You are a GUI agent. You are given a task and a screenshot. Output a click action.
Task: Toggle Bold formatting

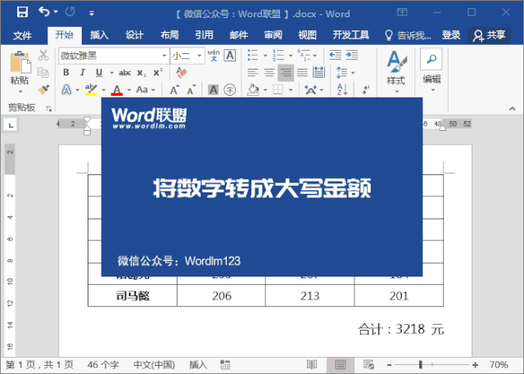66,72
